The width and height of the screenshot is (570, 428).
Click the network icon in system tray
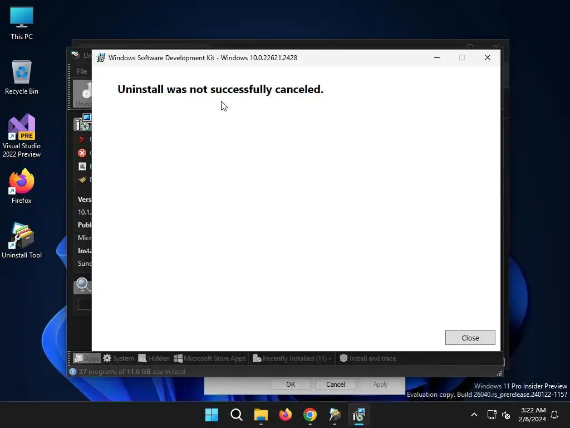tap(492, 415)
